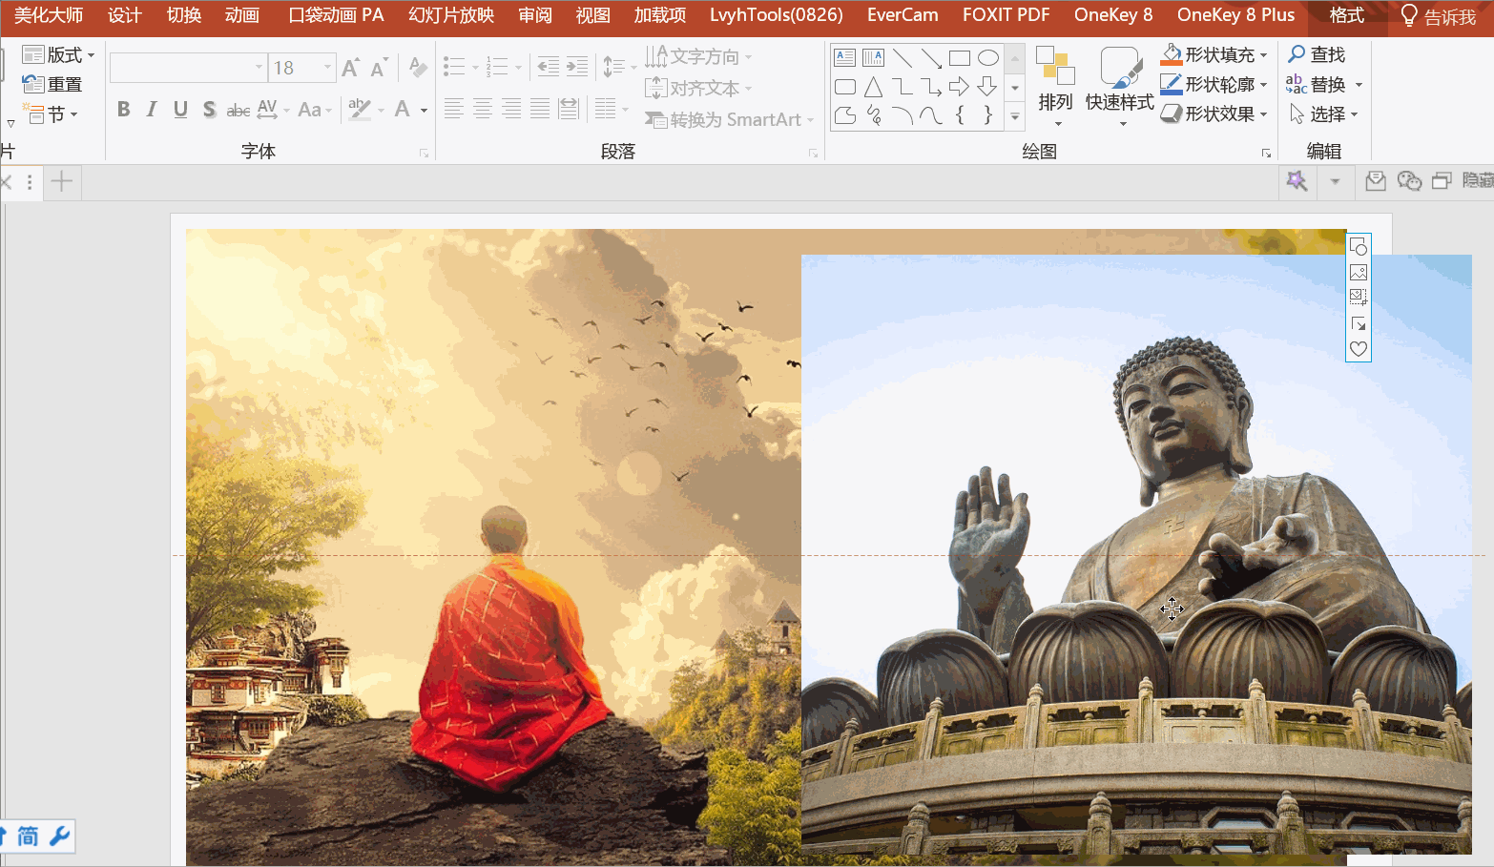Viewport: 1494px width, 867px height.
Task: Pick the right block arrow shape
Action: 960,87
